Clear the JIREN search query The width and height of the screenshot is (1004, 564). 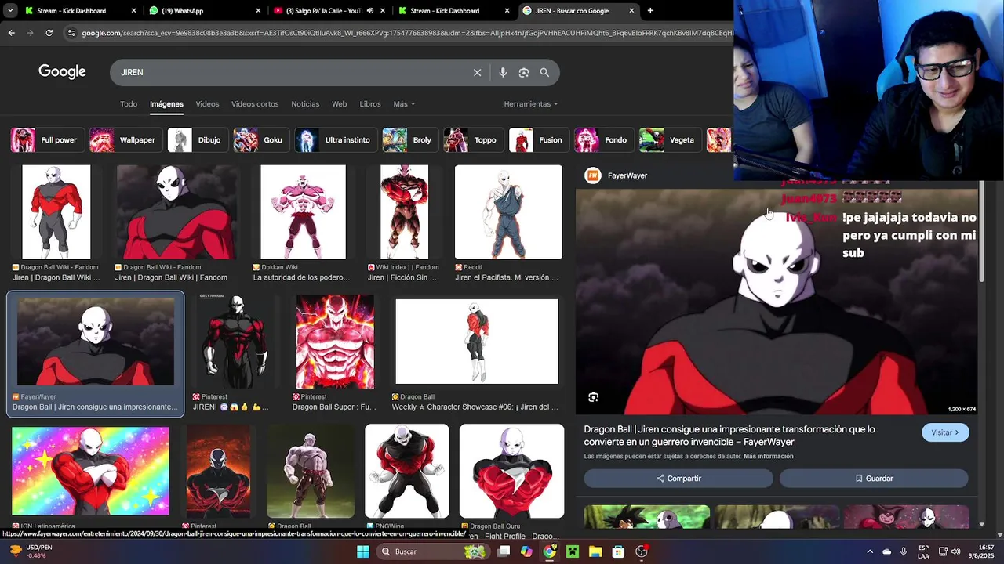coord(477,72)
